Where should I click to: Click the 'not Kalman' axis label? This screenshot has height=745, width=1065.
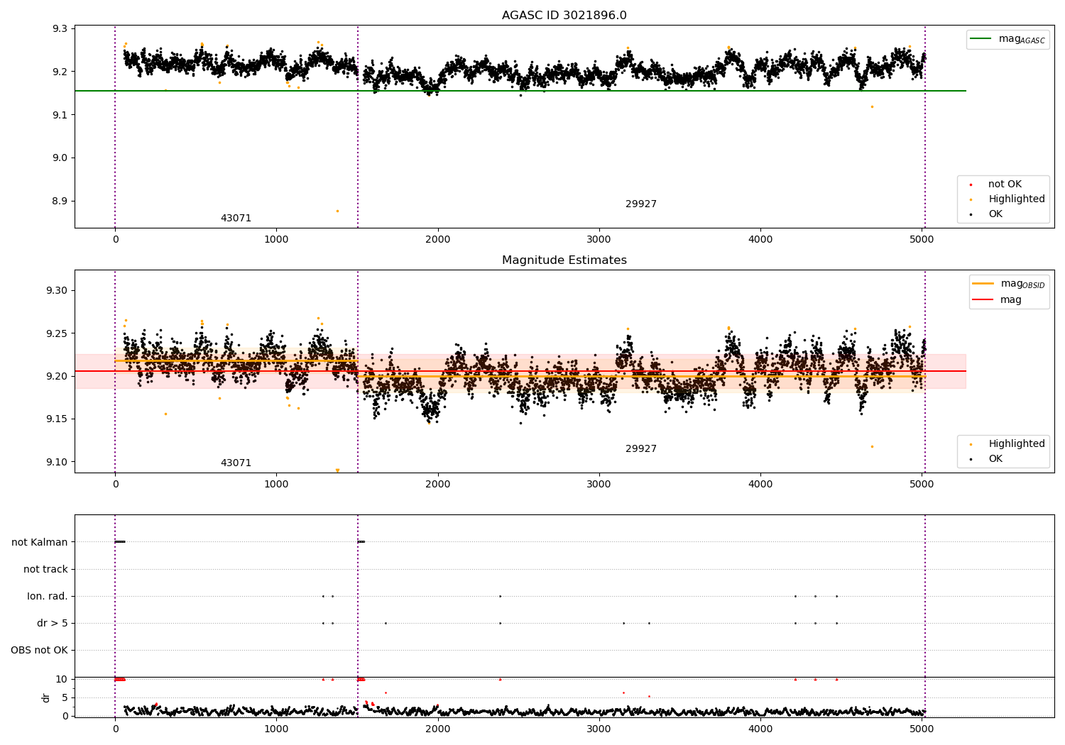(x=40, y=542)
